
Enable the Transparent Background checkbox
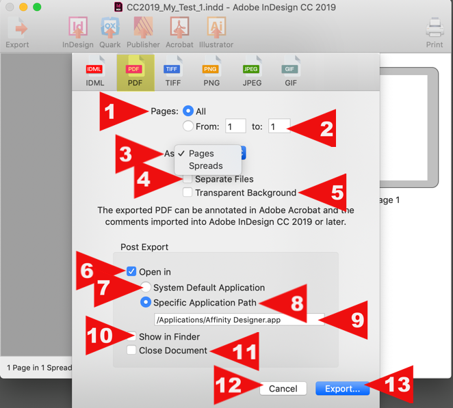click(187, 192)
